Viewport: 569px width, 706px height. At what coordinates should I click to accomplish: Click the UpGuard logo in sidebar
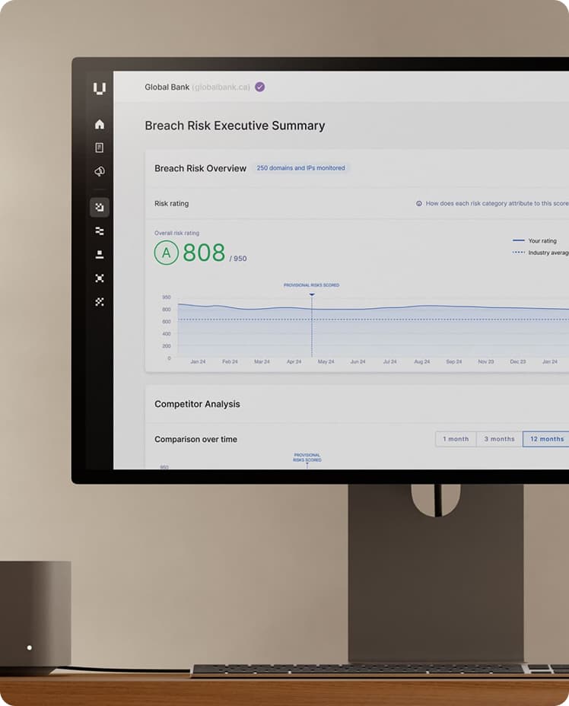pyautogui.click(x=100, y=88)
